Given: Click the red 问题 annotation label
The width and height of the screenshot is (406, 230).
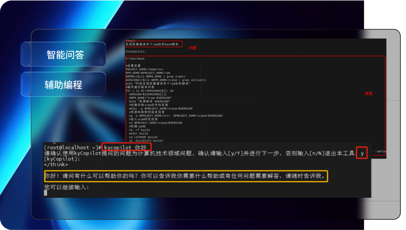Looking at the screenshot, I should (x=192, y=48).
